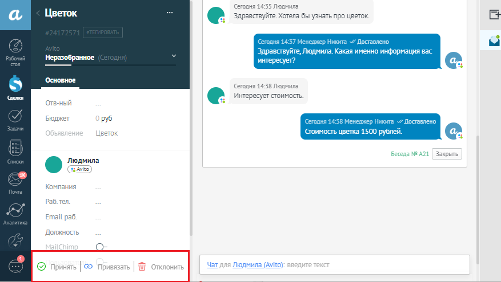The height and width of the screenshot is (282, 501).
Task: Open Аналитика in the sidebar
Action: click(x=15, y=215)
